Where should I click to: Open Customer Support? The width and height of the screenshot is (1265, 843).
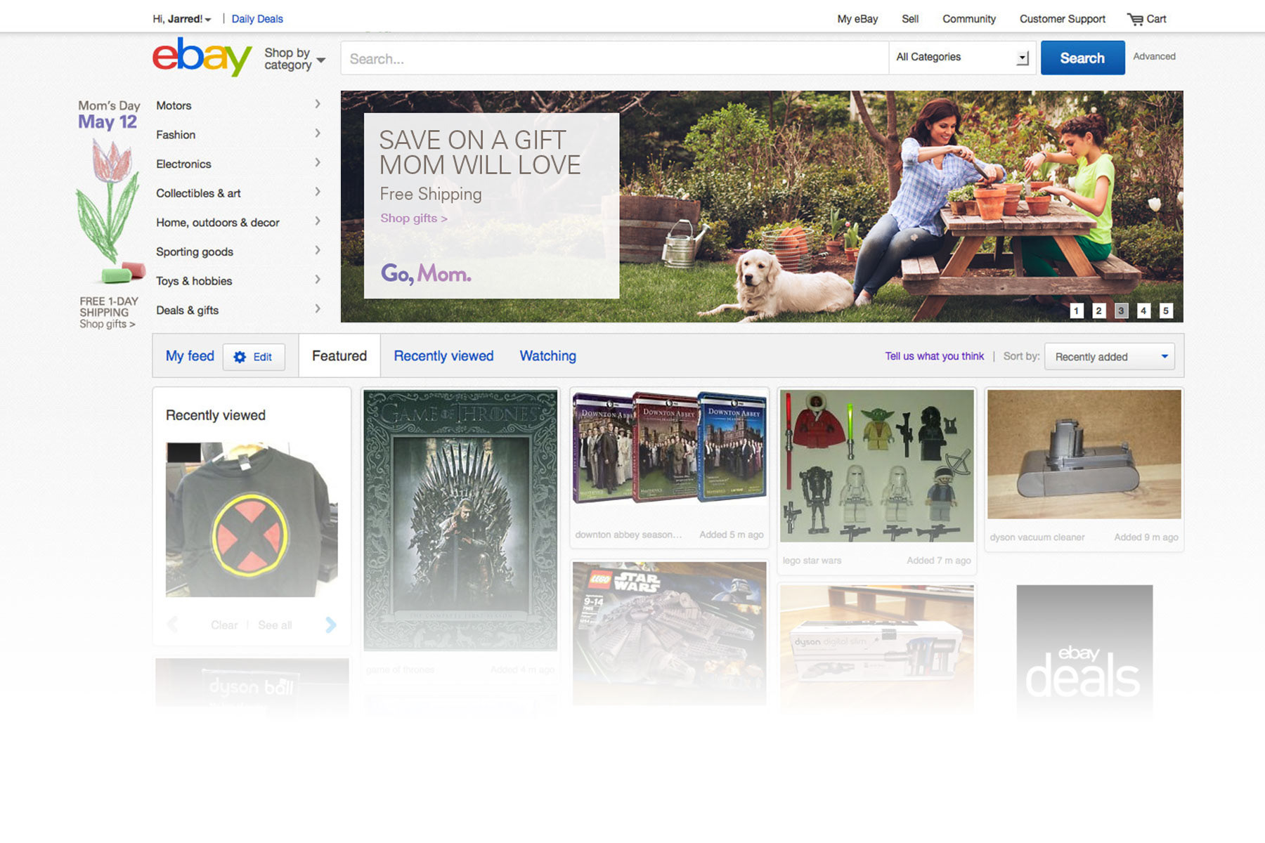[x=1063, y=19]
